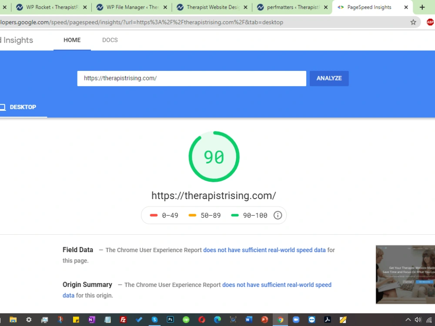
Task: Click the 90 performance score gauge
Action: [x=214, y=156]
